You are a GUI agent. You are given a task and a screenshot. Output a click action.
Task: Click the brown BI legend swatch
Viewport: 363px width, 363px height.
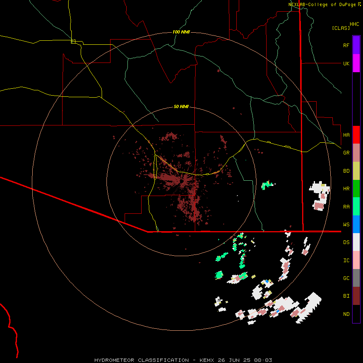(356, 296)
